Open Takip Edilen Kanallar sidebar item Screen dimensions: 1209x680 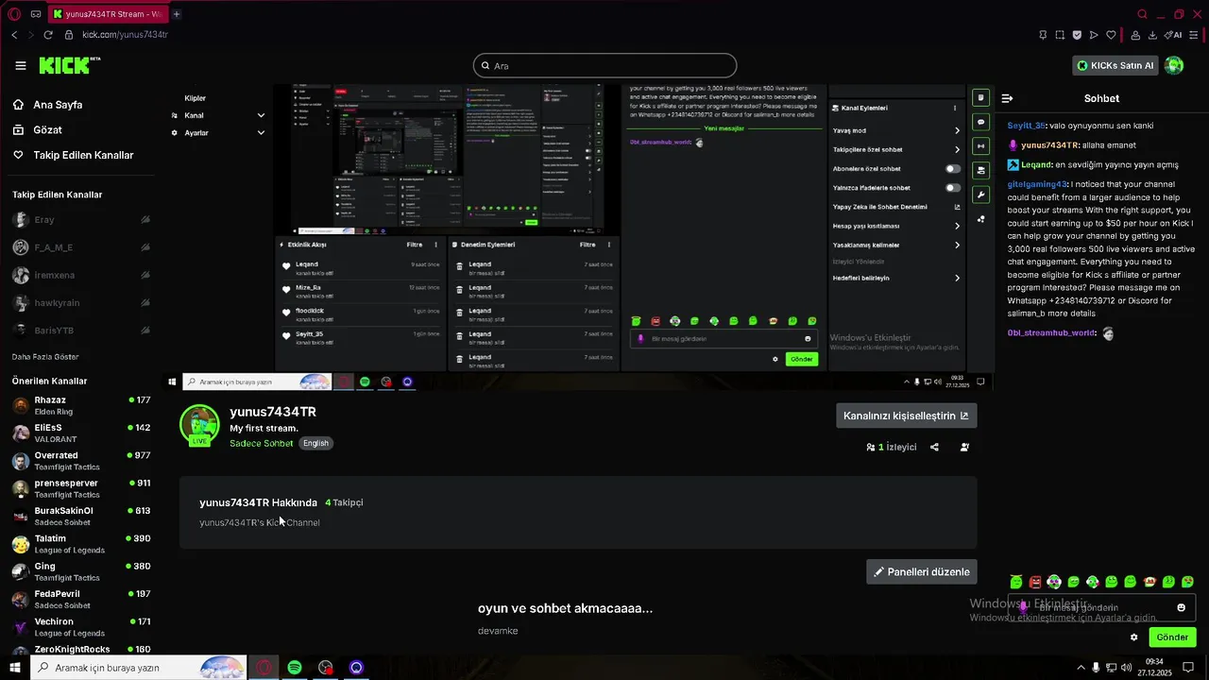[74, 155]
